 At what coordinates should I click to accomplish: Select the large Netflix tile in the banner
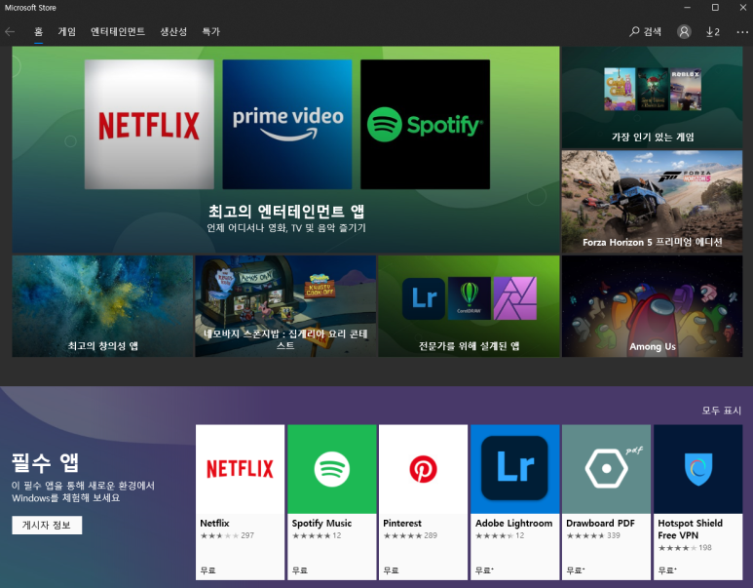(149, 124)
